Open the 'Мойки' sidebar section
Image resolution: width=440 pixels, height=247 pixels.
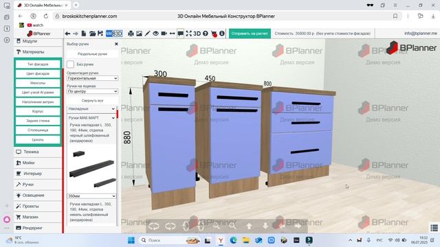point(38,163)
